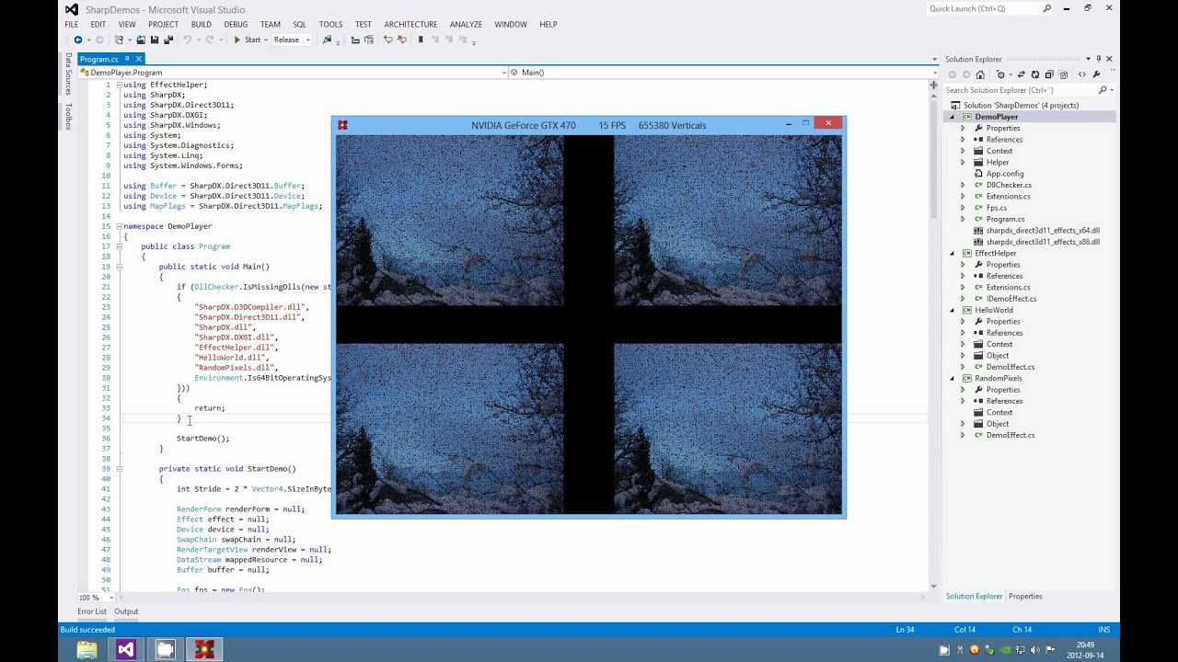Screen dimensions: 1178x662
Task: Click the Find in Files toolbar icon
Action: [327, 40]
